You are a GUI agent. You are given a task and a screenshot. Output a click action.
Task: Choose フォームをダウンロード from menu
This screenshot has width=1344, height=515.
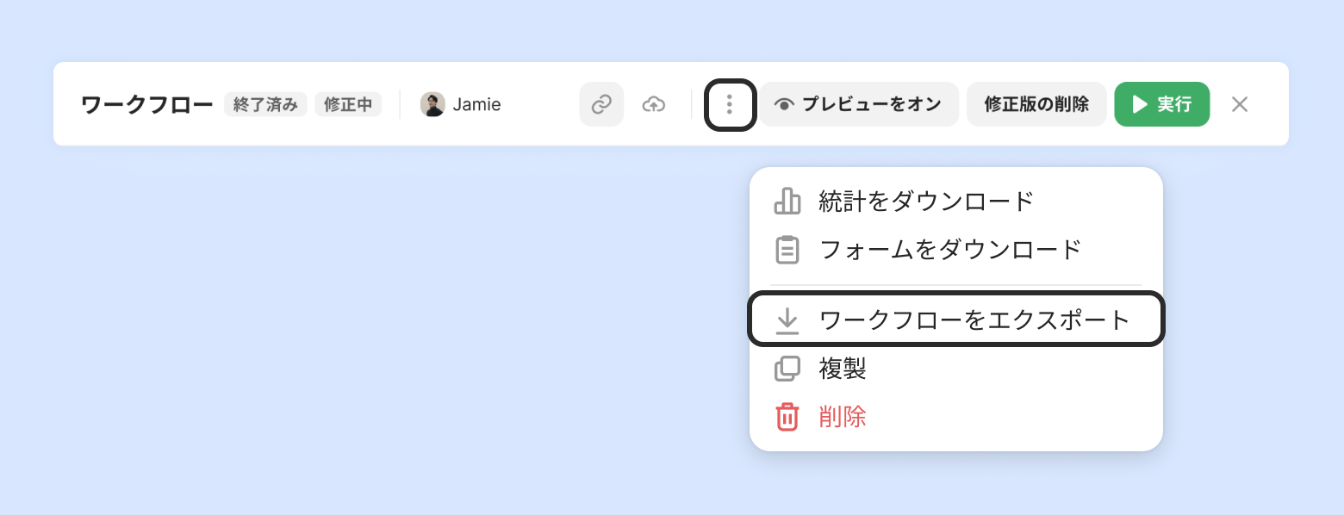click(x=949, y=250)
